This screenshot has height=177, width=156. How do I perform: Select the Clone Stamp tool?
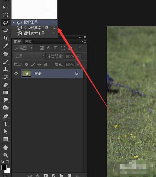point(5,70)
